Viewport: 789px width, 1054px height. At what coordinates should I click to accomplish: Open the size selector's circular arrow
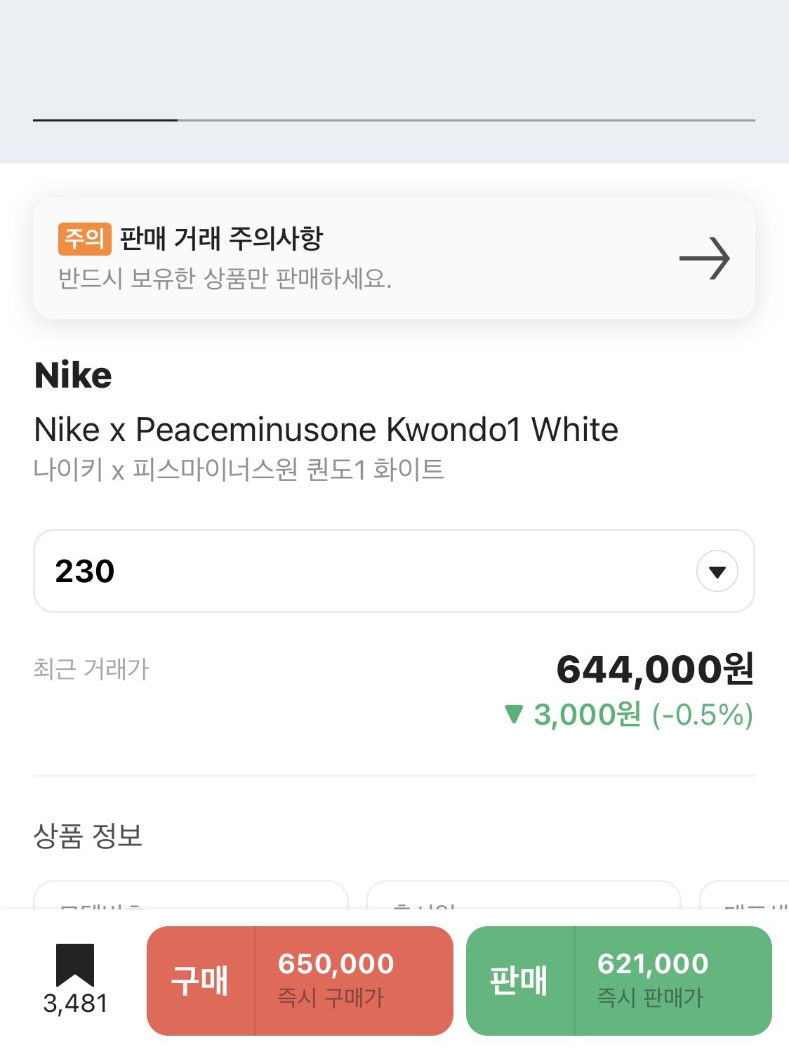(717, 572)
